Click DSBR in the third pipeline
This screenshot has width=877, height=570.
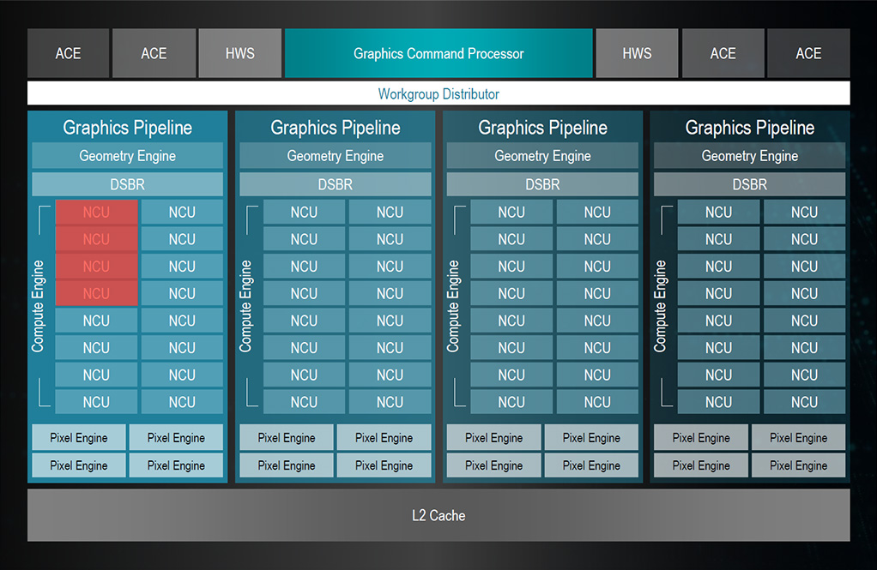(542, 184)
